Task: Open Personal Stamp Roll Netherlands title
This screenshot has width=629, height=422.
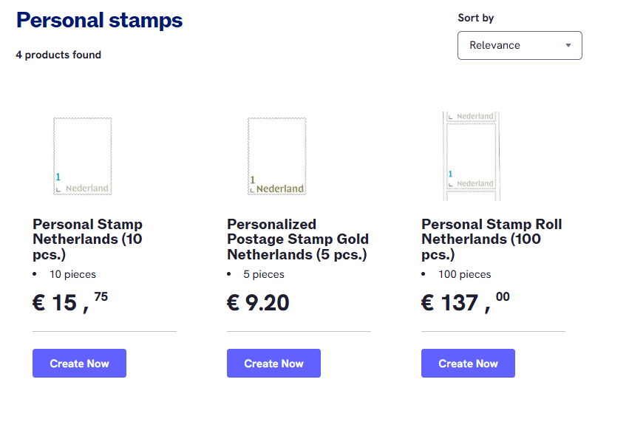Action: (492, 239)
